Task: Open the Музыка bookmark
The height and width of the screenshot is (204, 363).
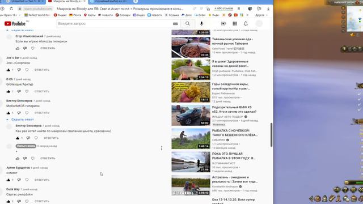Action: tap(172, 15)
